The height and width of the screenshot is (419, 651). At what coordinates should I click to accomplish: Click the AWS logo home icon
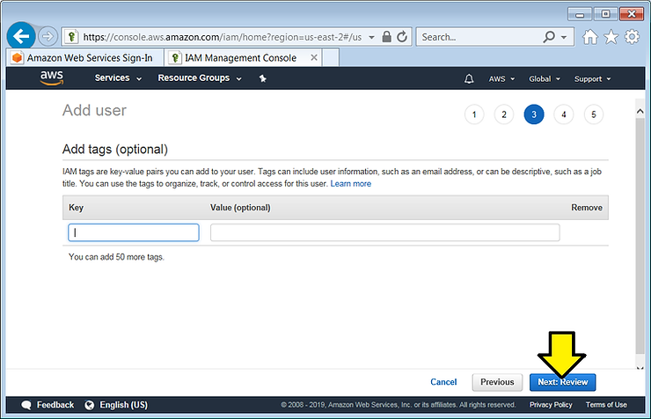click(x=52, y=78)
